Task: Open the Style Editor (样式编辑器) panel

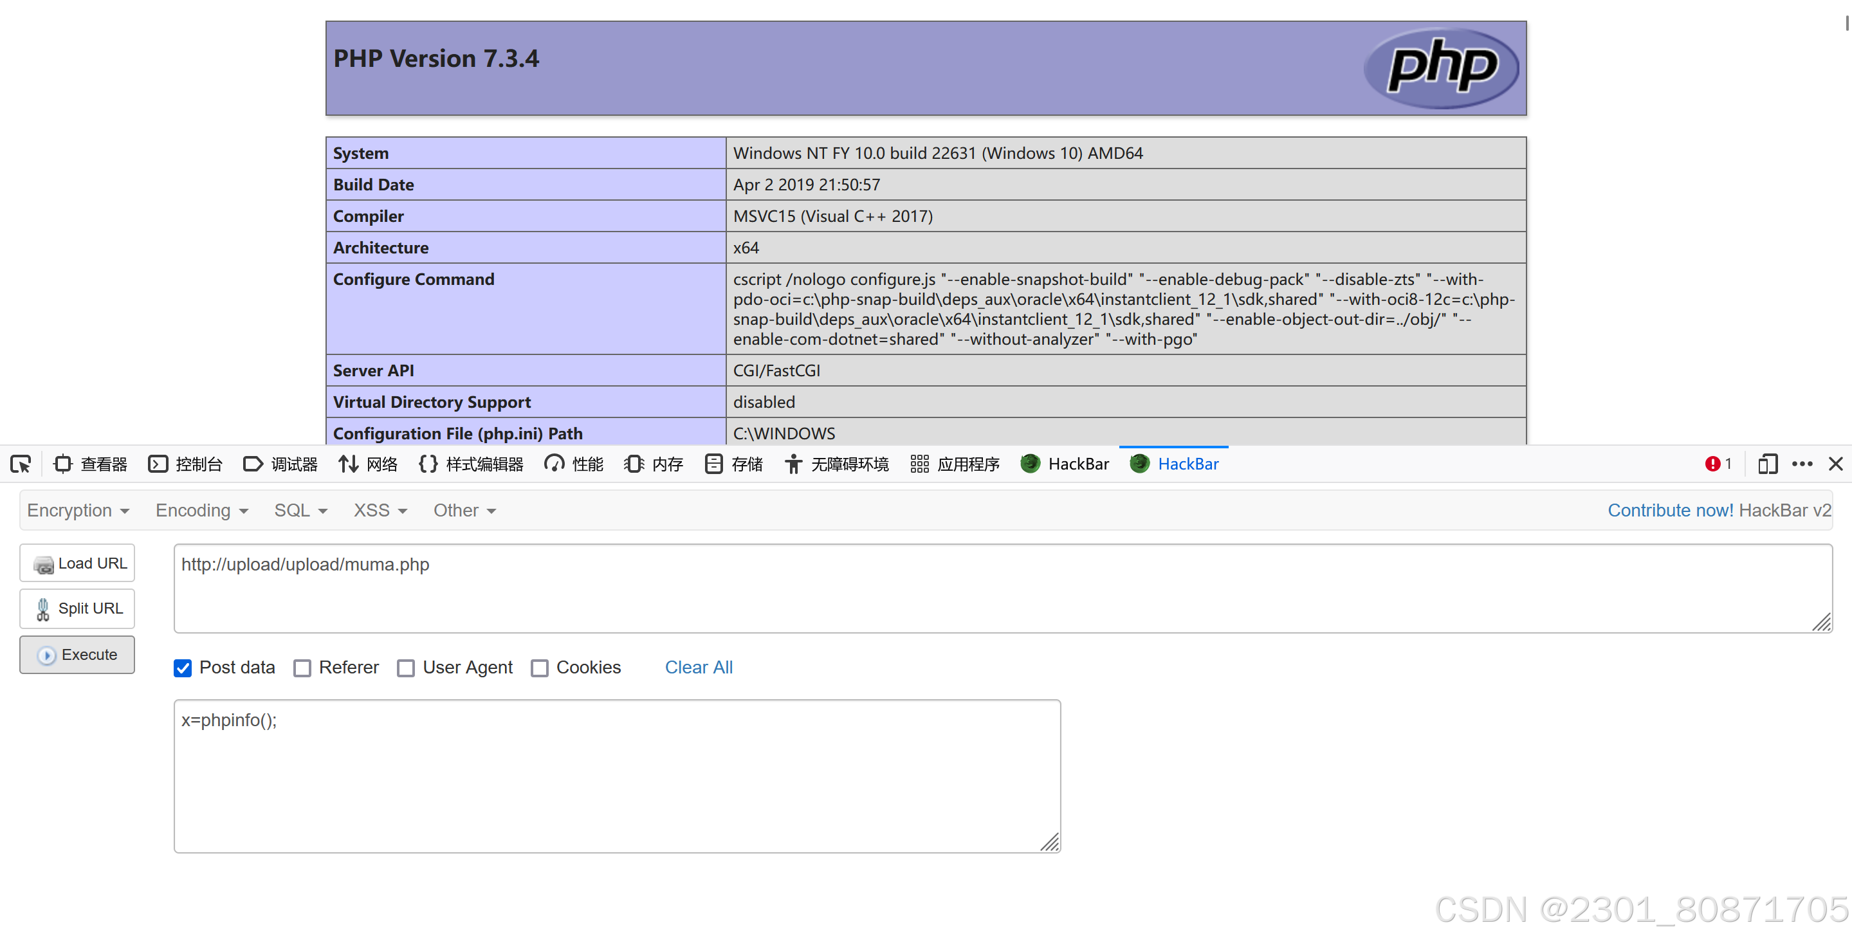Action: [x=471, y=464]
